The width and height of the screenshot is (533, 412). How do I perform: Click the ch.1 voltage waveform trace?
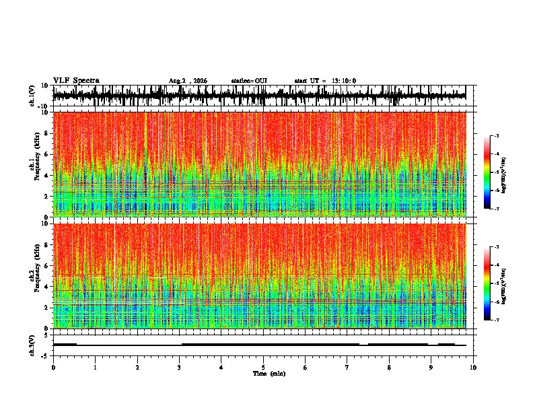point(259,96)
